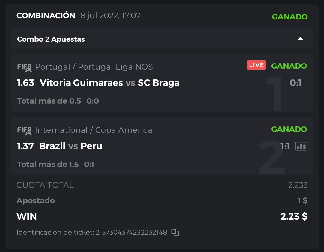Image resolution: width=324 pixels, height=252 pixels.
Task: Select International / Copa America league
Action: tap(94, 130)
